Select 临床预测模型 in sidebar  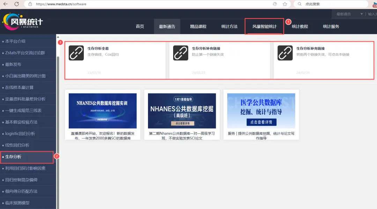(x=28, y=203)
